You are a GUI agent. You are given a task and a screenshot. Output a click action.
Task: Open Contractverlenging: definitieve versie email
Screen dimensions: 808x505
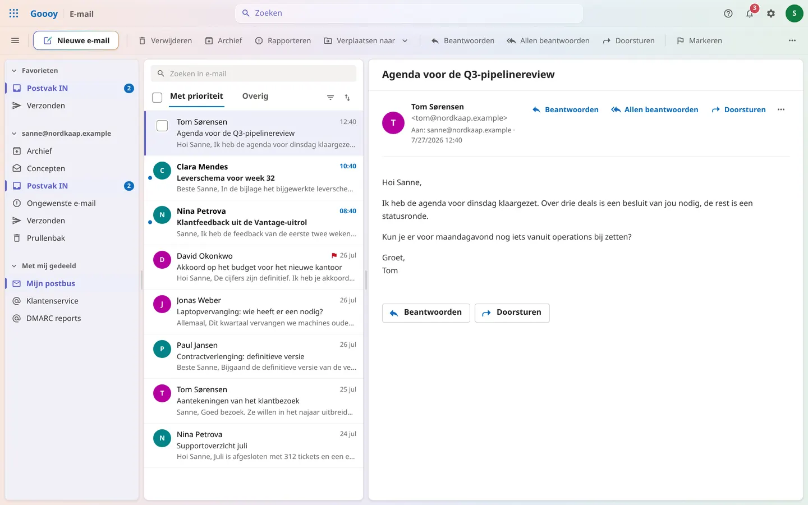point(254,356)
